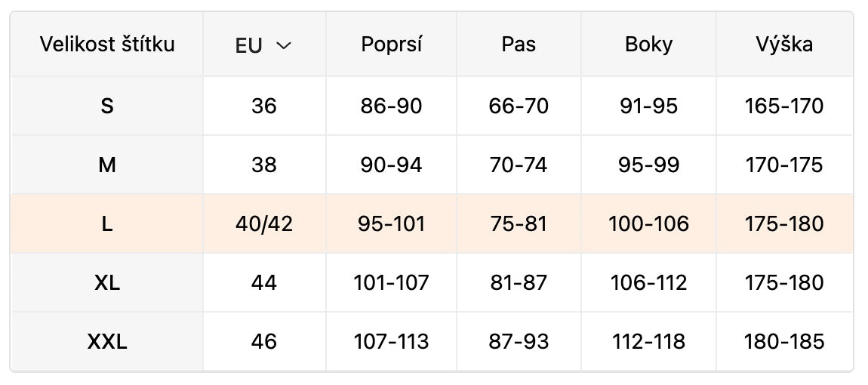Click the EU size 46 cell
Screen dimensions: 868x385
(264, 342)
